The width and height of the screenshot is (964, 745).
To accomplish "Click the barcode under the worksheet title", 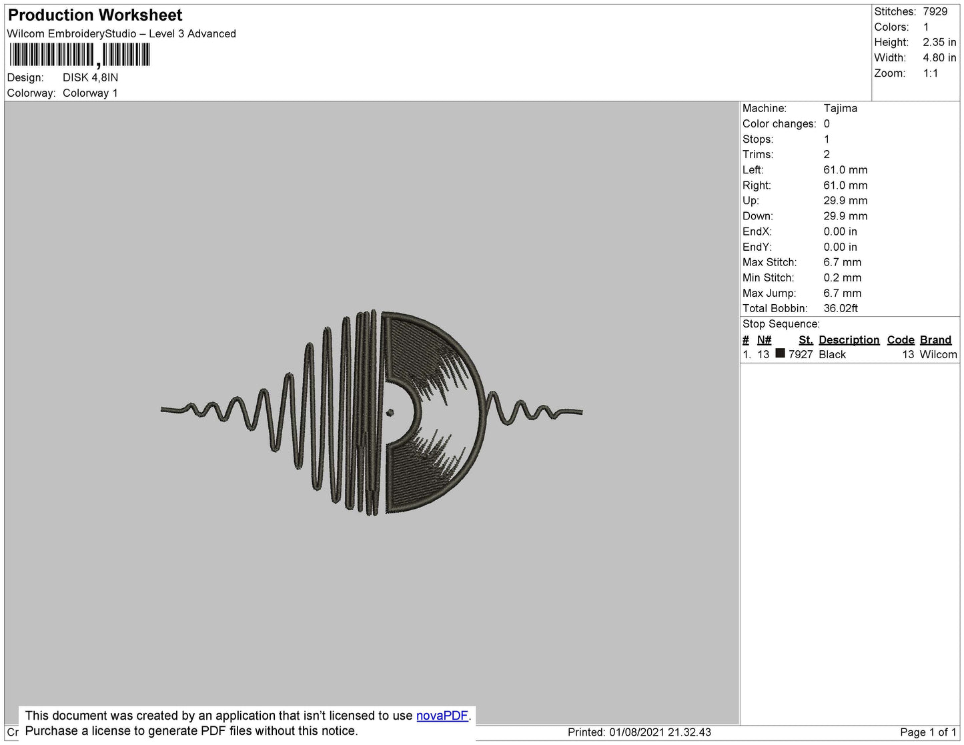I will pyautogui.click(x=80, y=55).
